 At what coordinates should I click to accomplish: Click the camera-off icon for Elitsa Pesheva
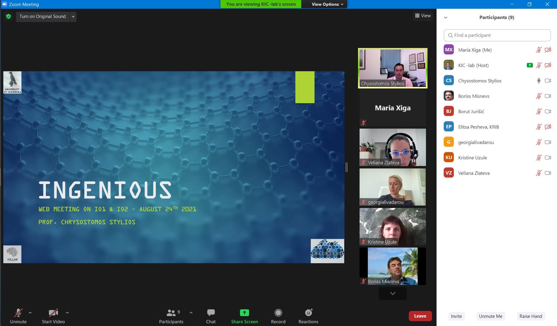(548, 127)
